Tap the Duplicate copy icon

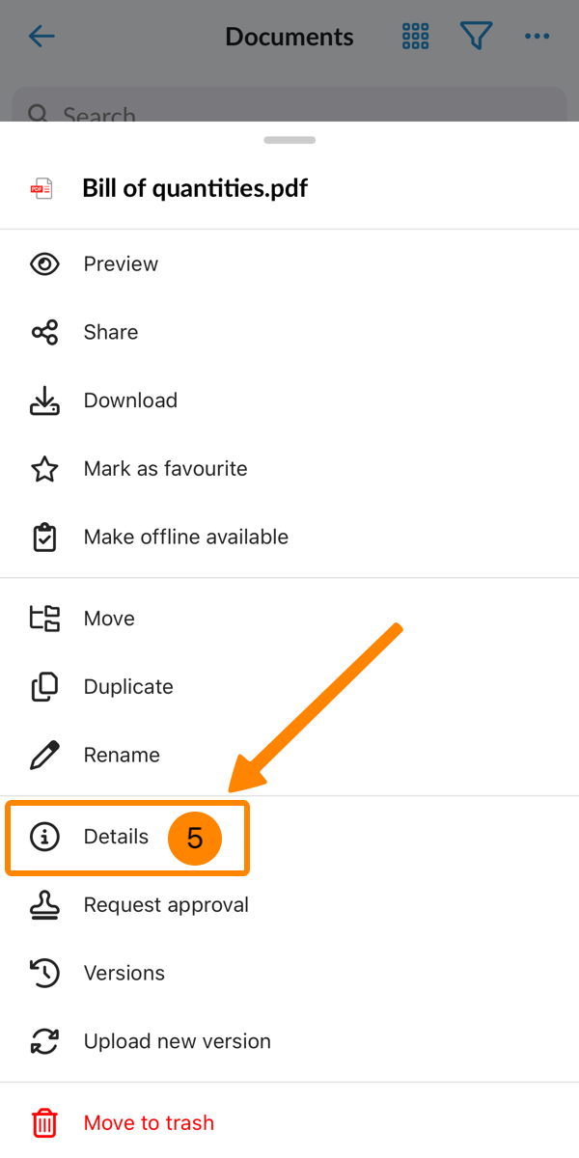pos(44,687)
